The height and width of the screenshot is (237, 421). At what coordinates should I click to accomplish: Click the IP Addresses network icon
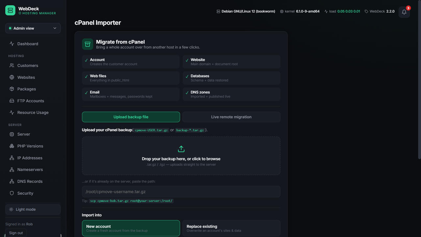[12, 158]
